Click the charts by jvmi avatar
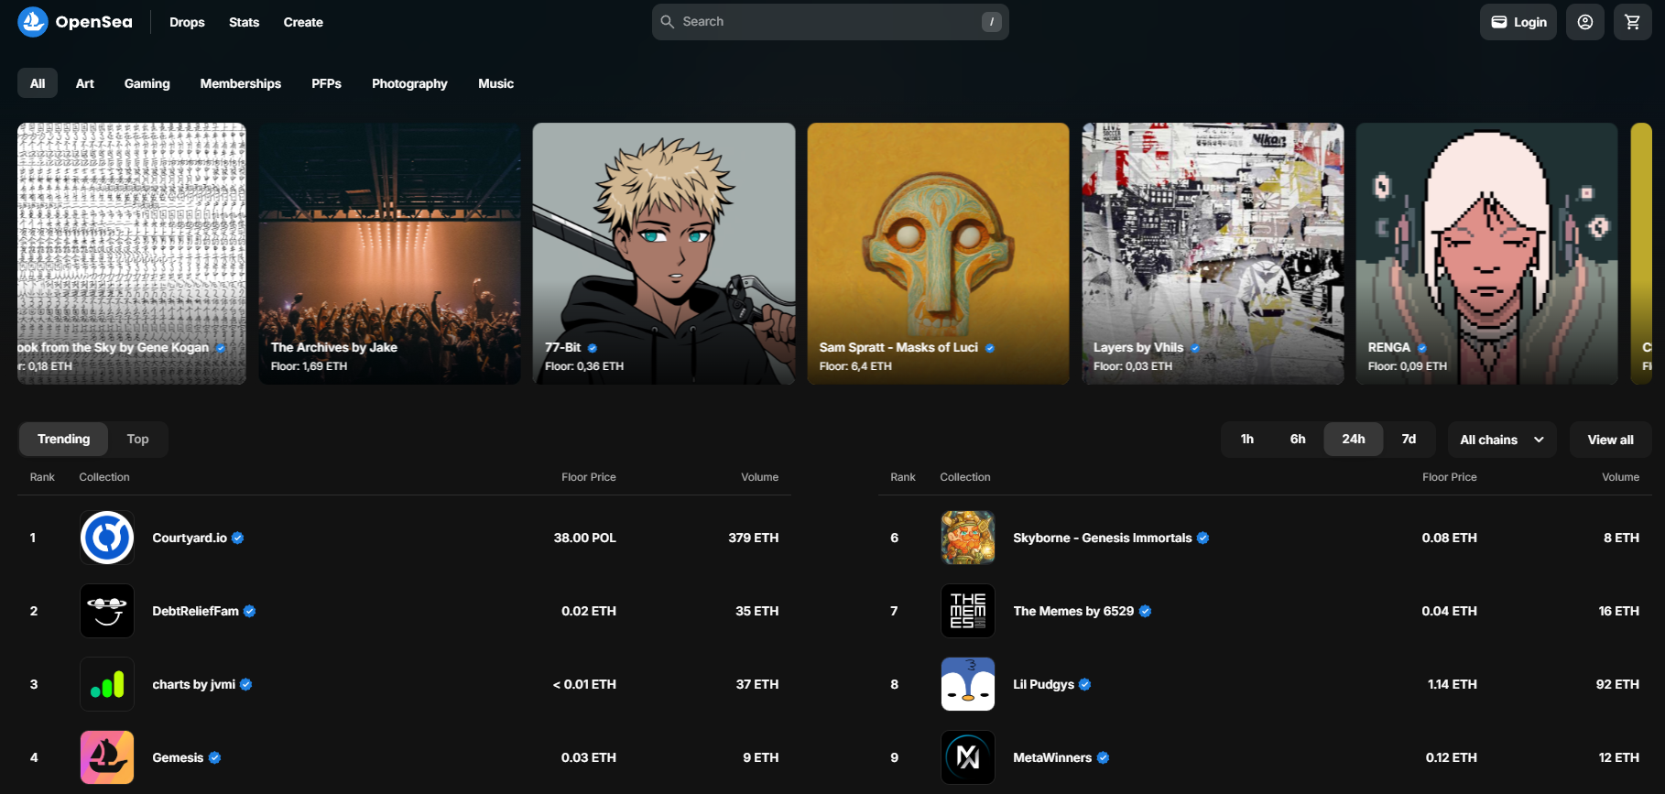This screenshot has width=1665, height=794. (x=107, y=684)
